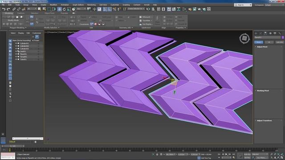Hide Plane001 using its eye icon
This screenshot has width=285, height=160.
(16, 54)
